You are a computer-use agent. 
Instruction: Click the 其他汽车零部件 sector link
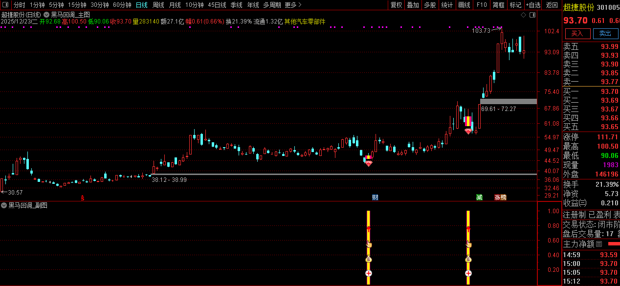tap(305, 22)
